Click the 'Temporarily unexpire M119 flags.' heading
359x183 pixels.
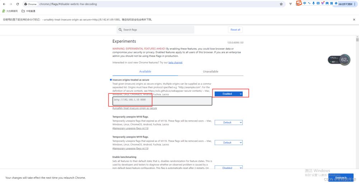131,137
